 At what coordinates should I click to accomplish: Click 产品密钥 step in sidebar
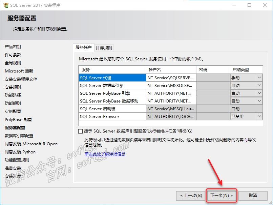tap(13, 47)
